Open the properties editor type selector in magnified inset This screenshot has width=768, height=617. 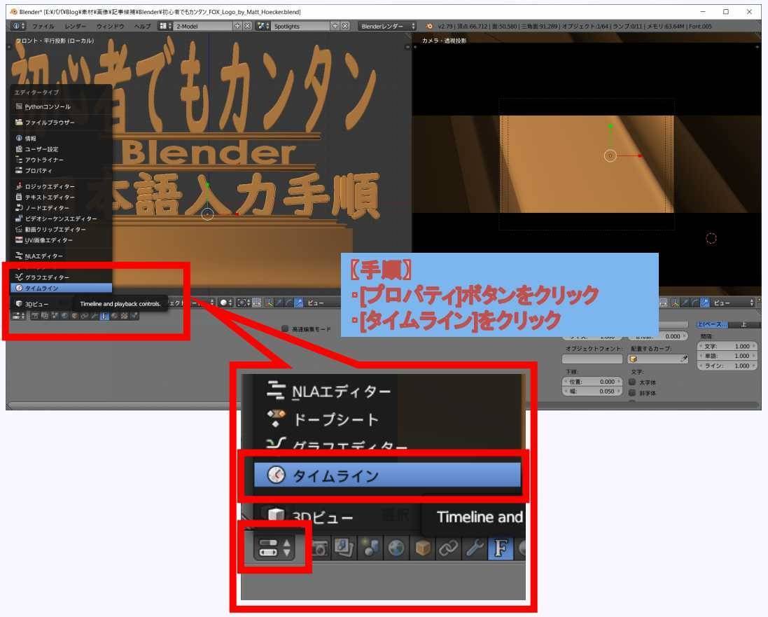[x=274, y=548]
